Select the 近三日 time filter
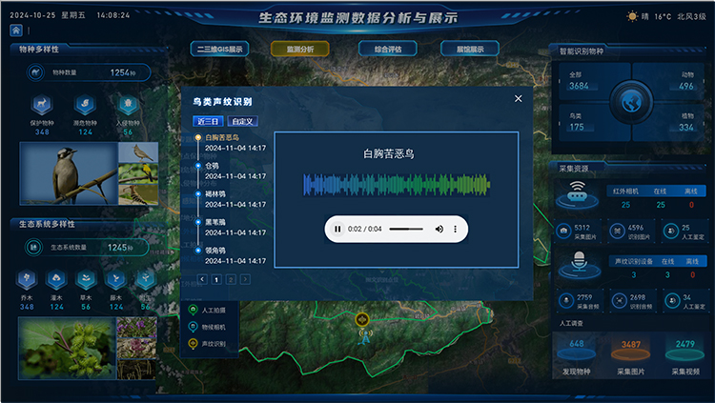The image size is (715, 403). tap(208, 121)
